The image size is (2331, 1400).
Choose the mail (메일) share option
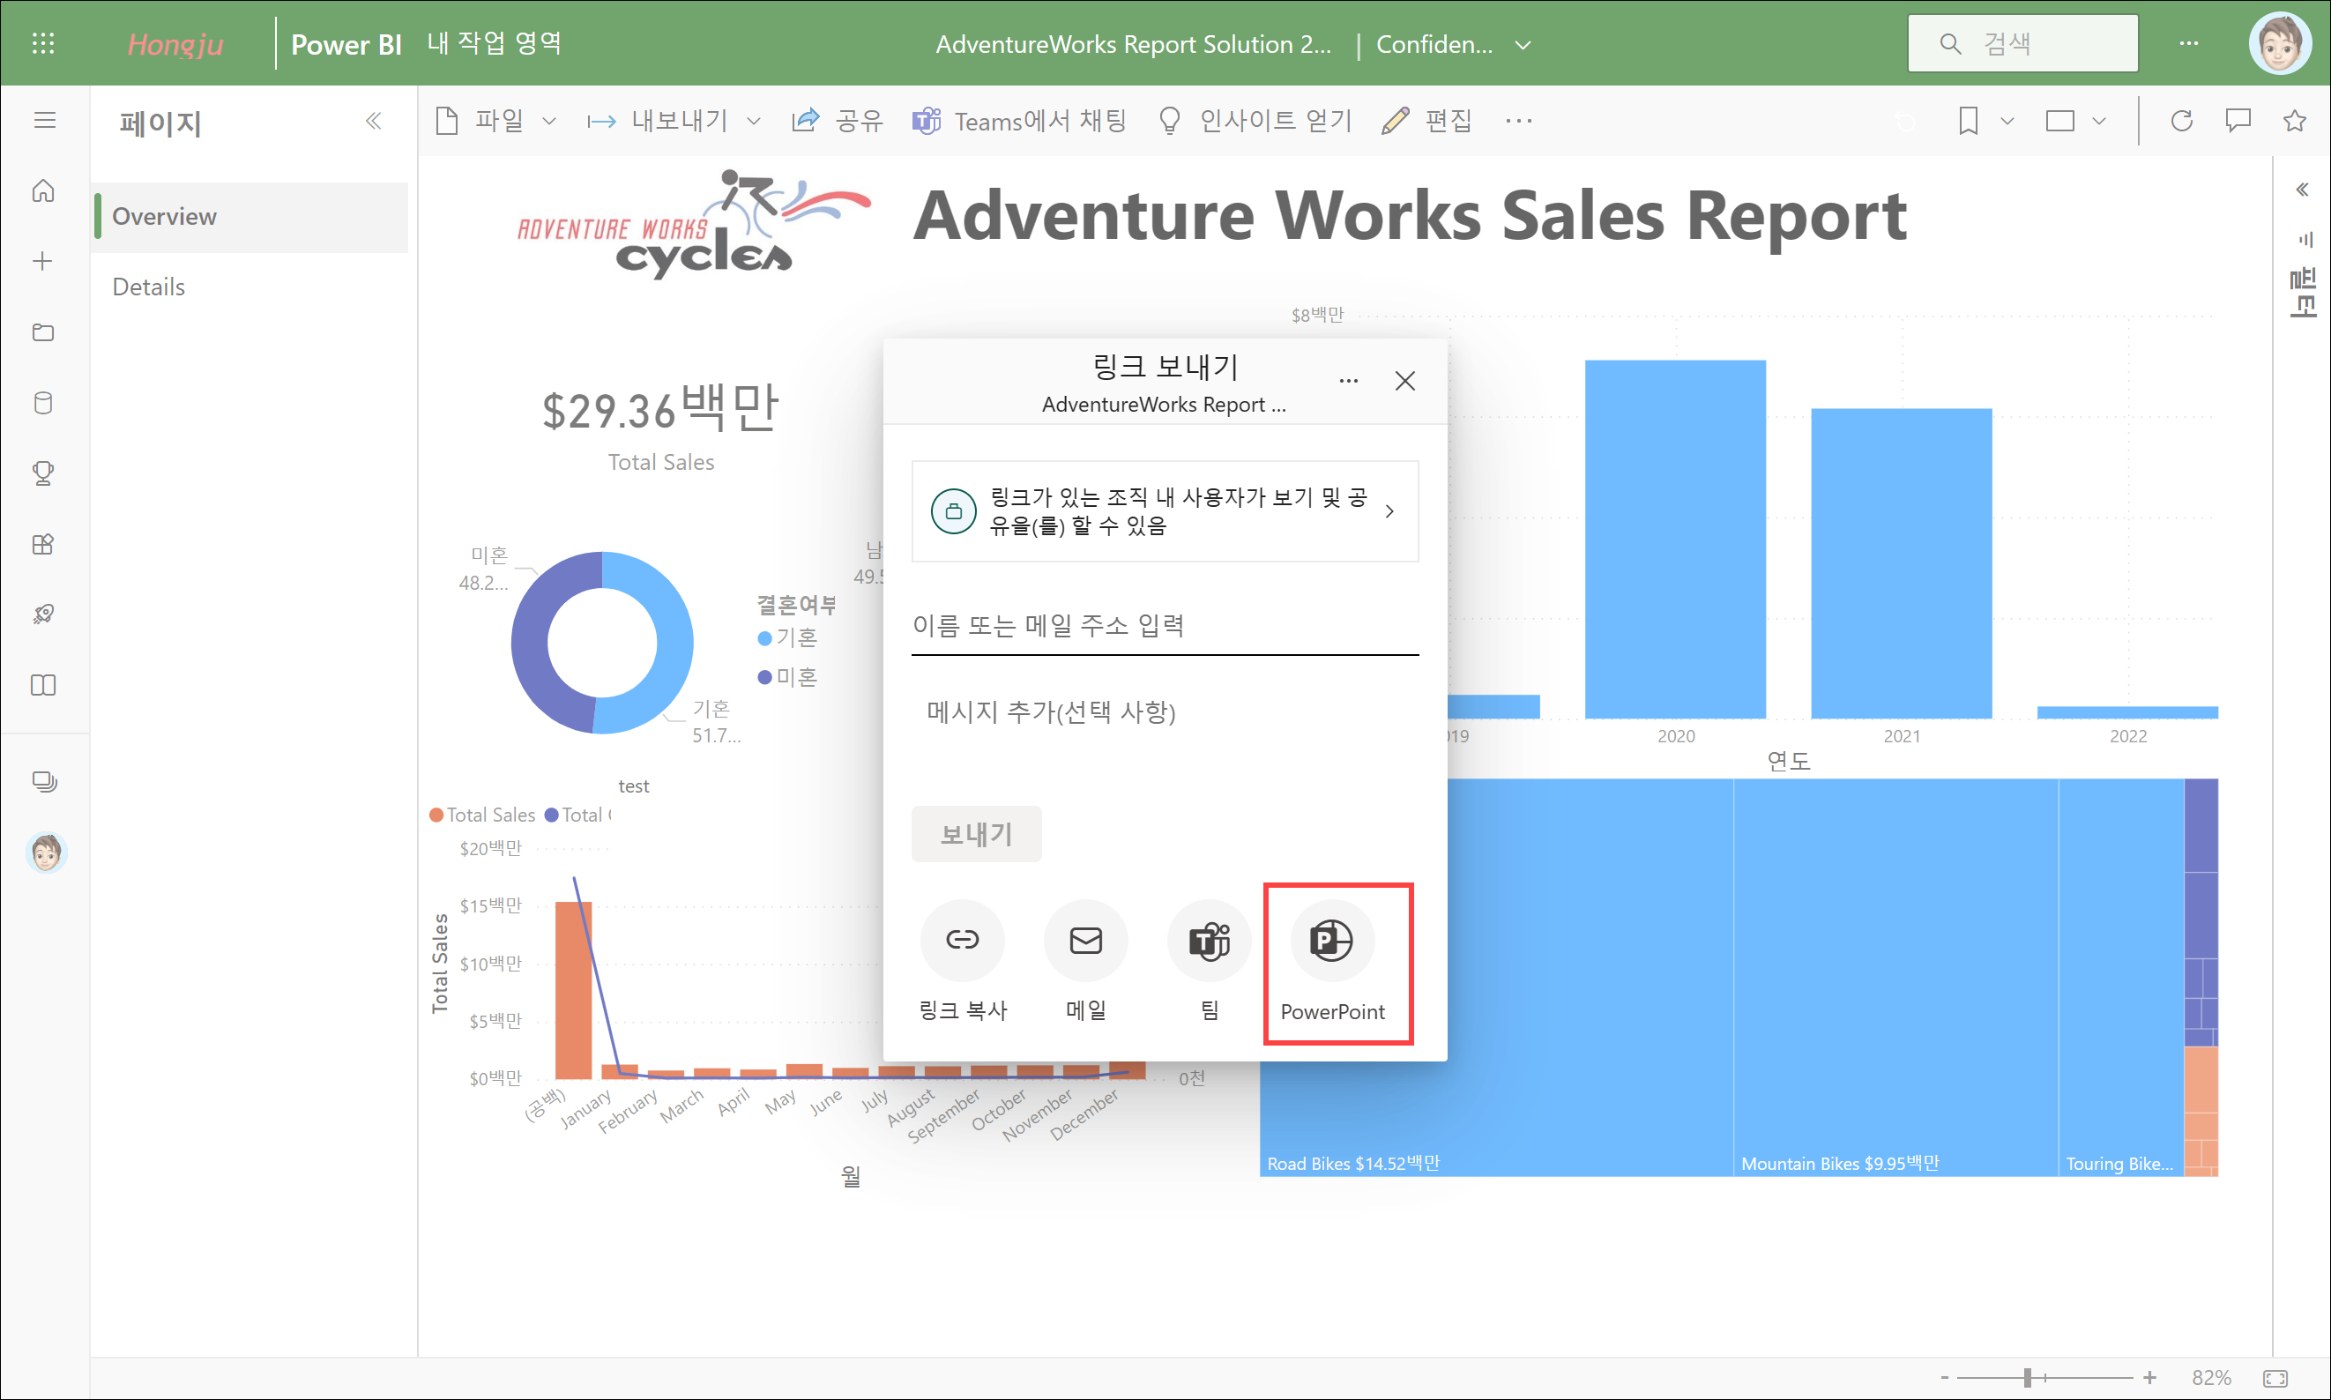point(1085,941)
